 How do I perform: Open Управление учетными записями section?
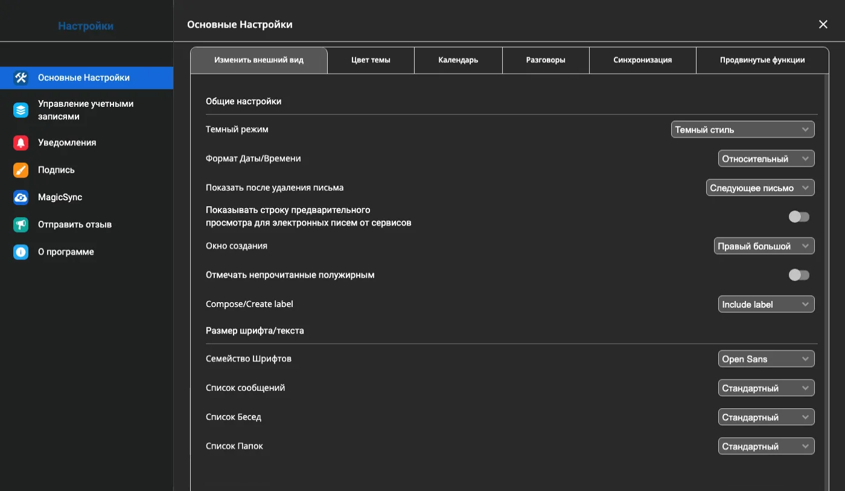(86, 110)
